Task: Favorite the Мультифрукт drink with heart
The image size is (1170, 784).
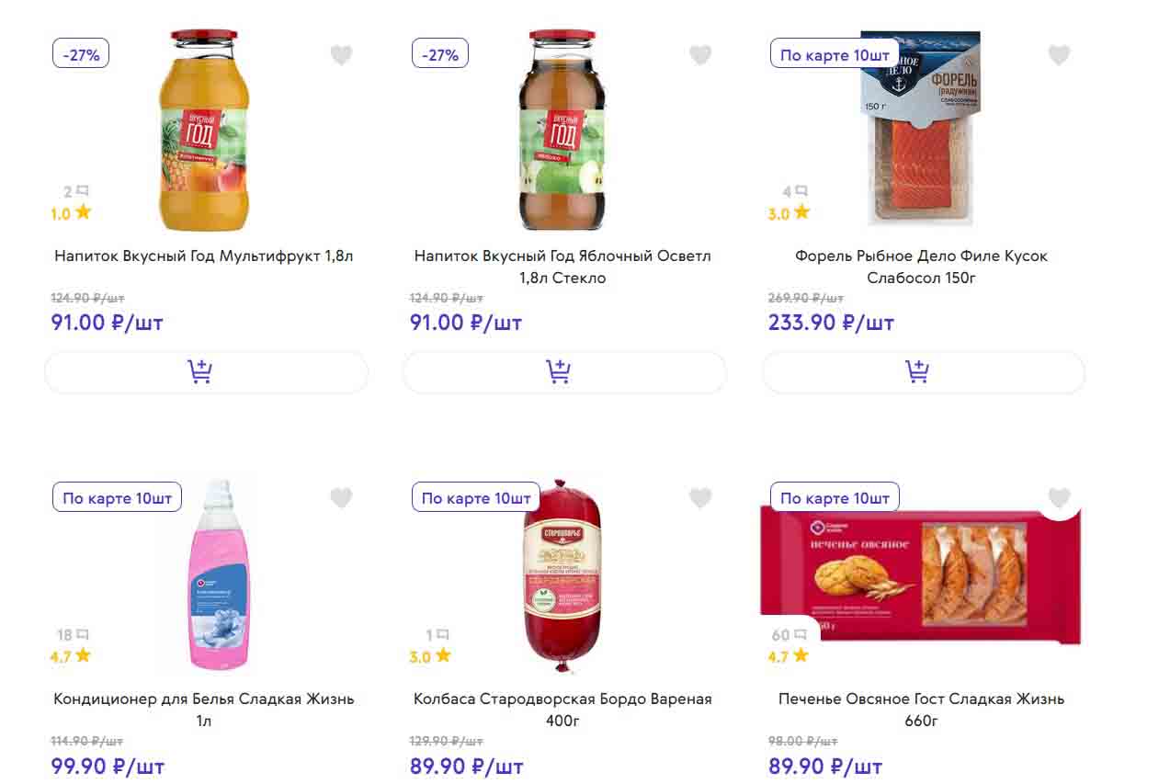Action: [x=341, y=55]
